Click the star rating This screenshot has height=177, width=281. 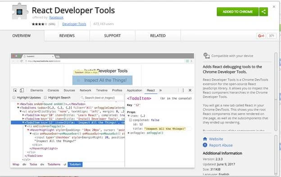tap(39, 24)
